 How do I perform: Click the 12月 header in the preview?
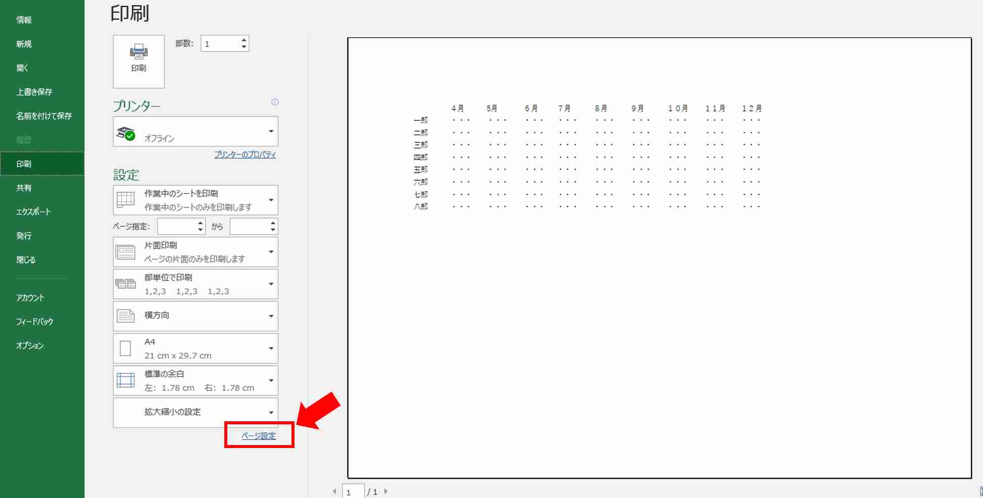click(x=752, y=108)
